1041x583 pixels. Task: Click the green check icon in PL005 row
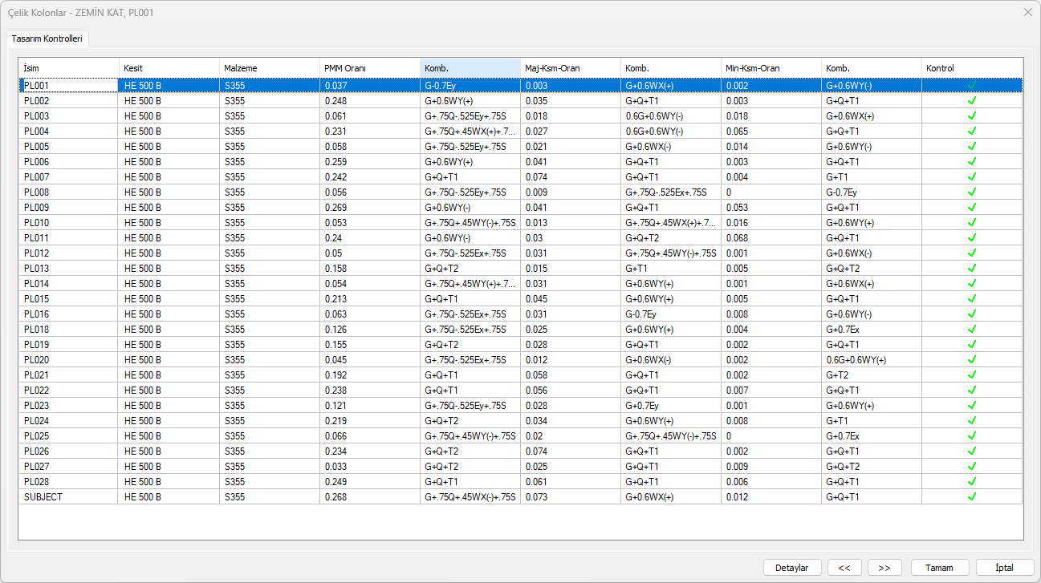coord(971,146)
